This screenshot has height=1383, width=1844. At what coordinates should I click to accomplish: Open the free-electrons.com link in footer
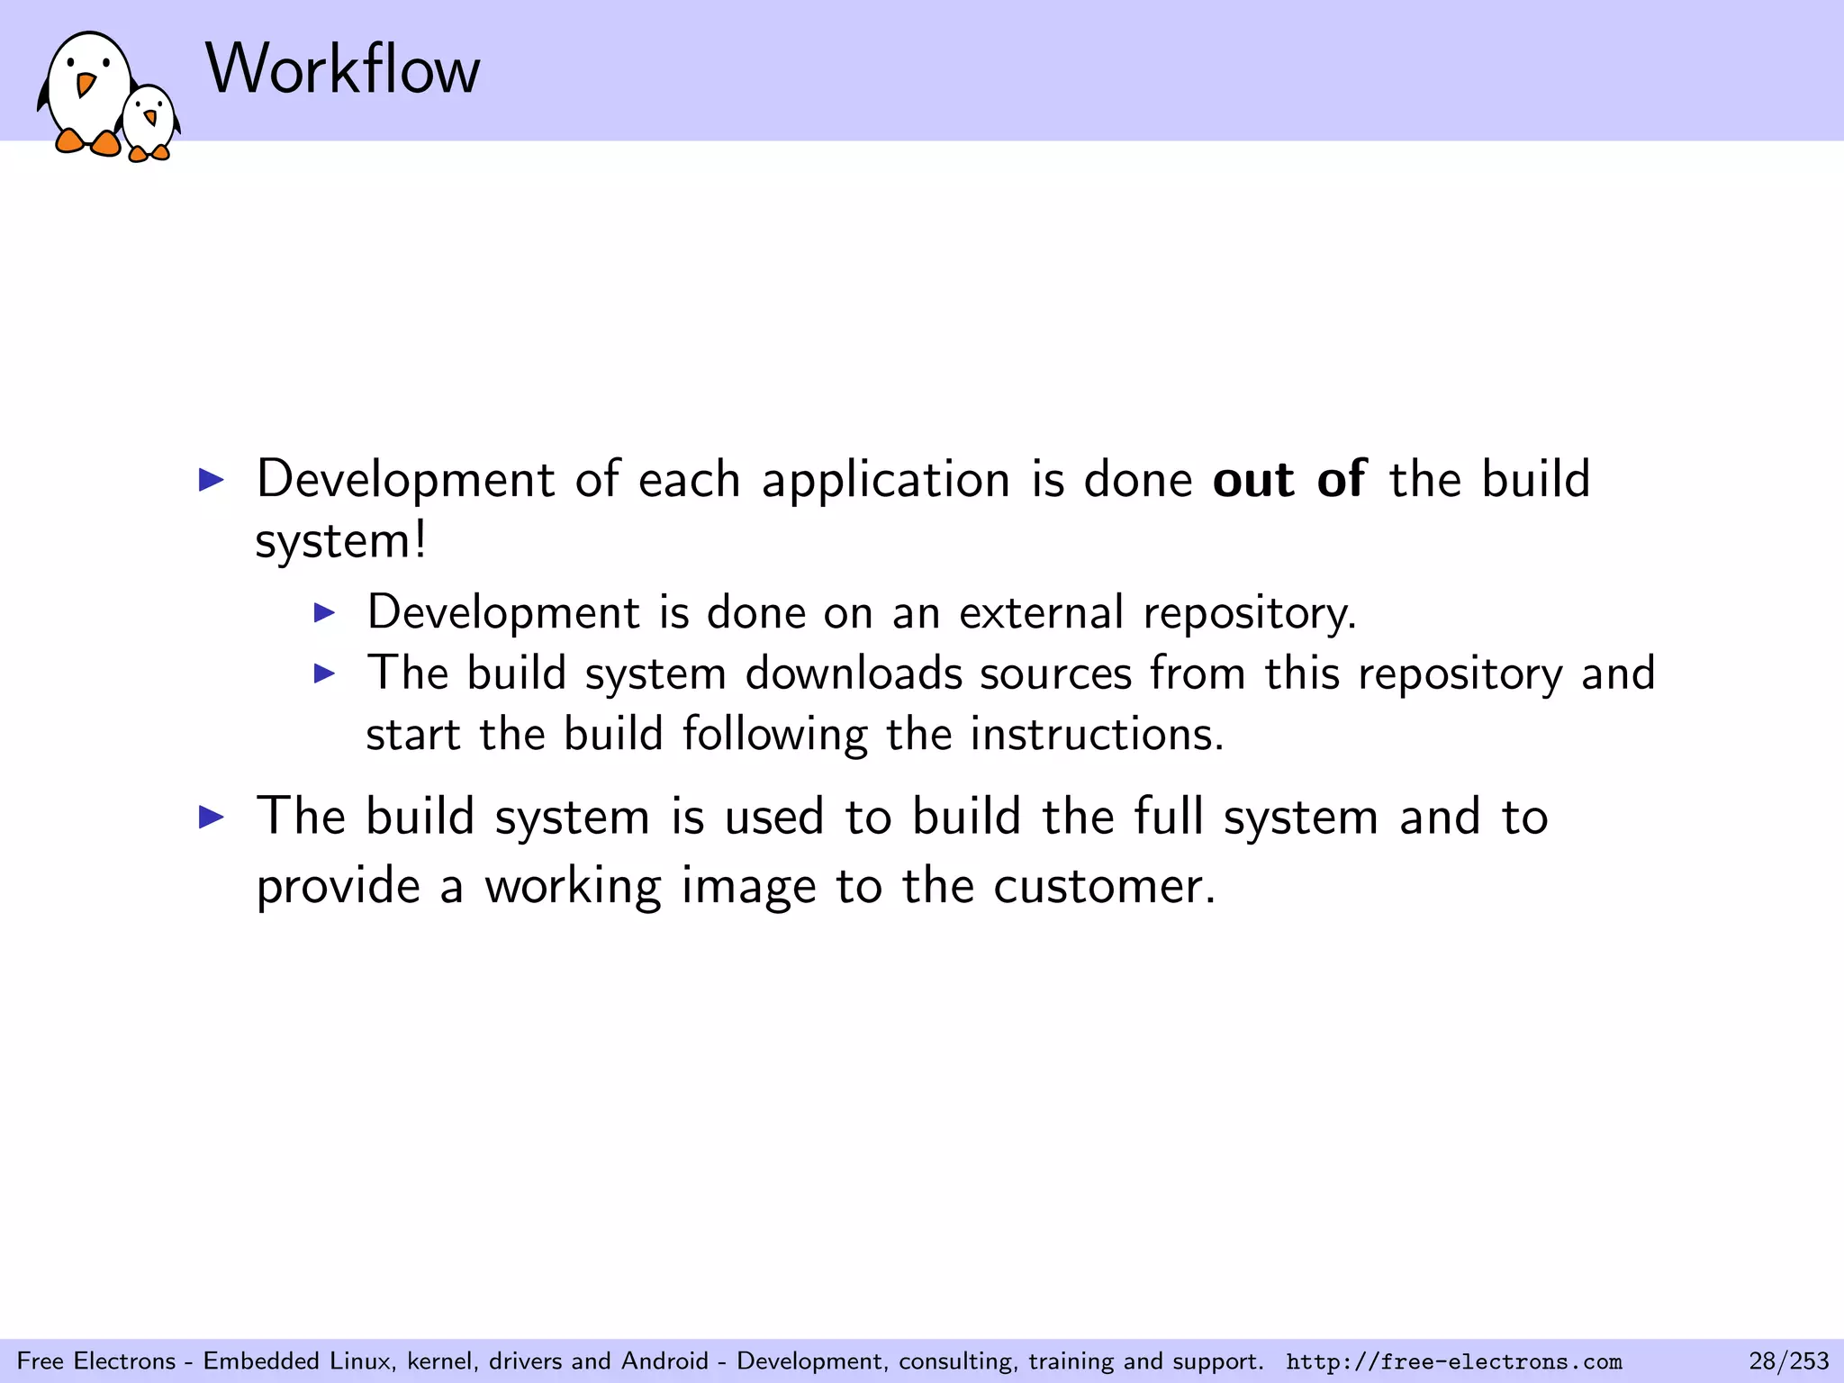[1453, 1361]
